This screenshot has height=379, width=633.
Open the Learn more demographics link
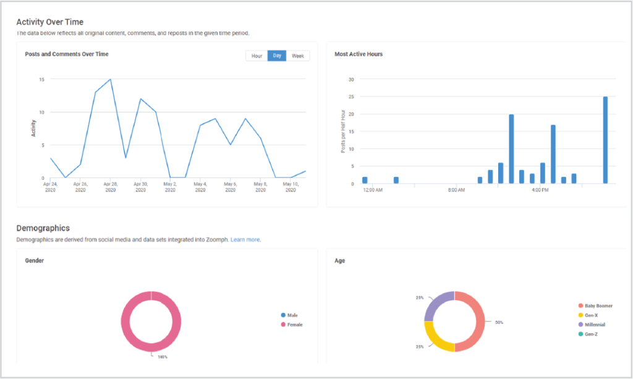pos(245,240)
